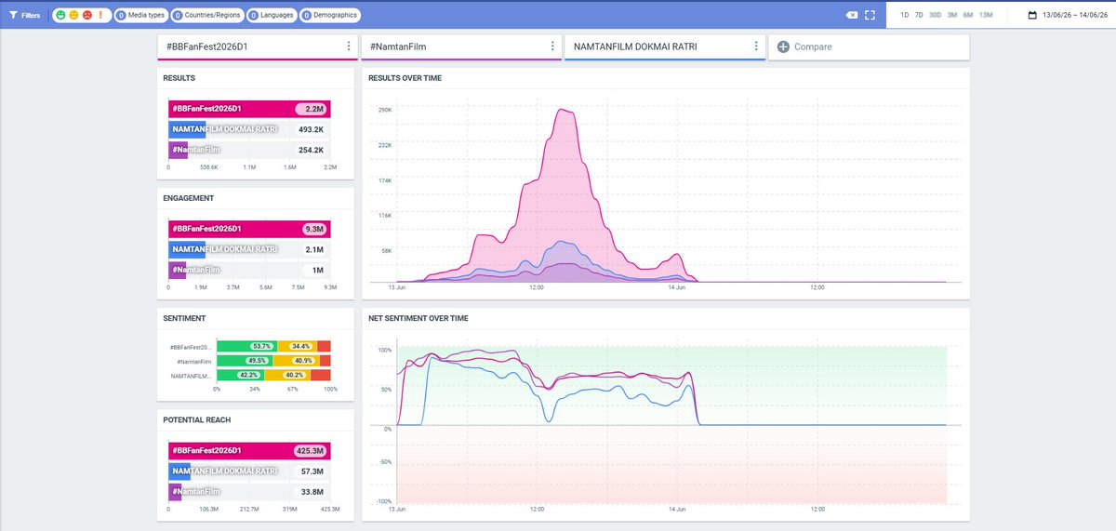This screenshot has width=1116, height=531.
Task: Open the #BBFanFest2026D1 three-dot menu
Action: 349,46
